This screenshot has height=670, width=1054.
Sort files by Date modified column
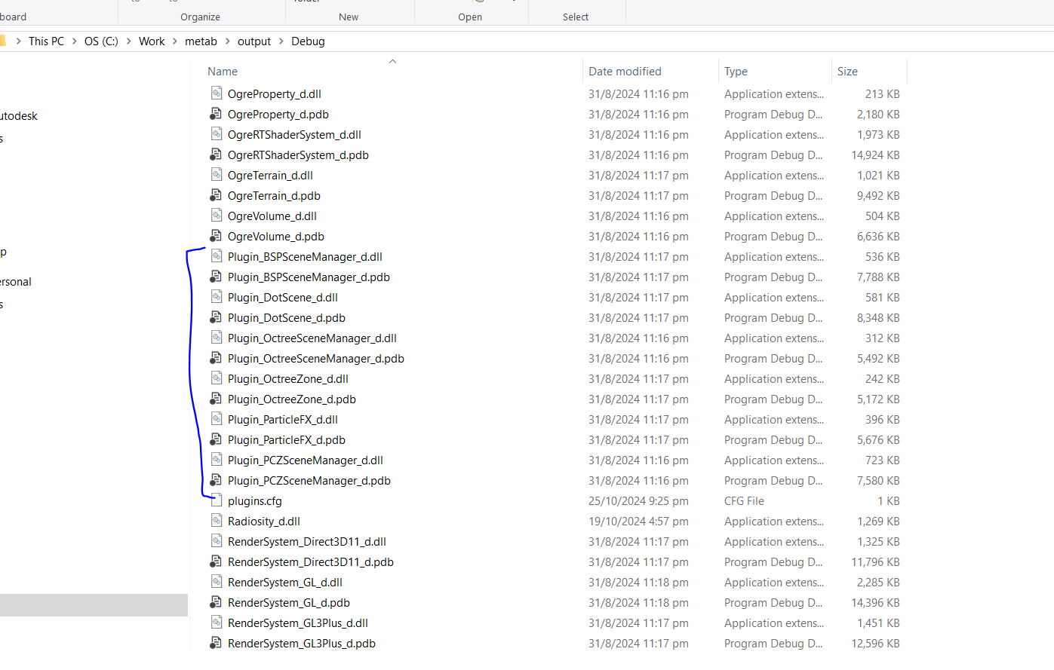click(x=625, y=72)
